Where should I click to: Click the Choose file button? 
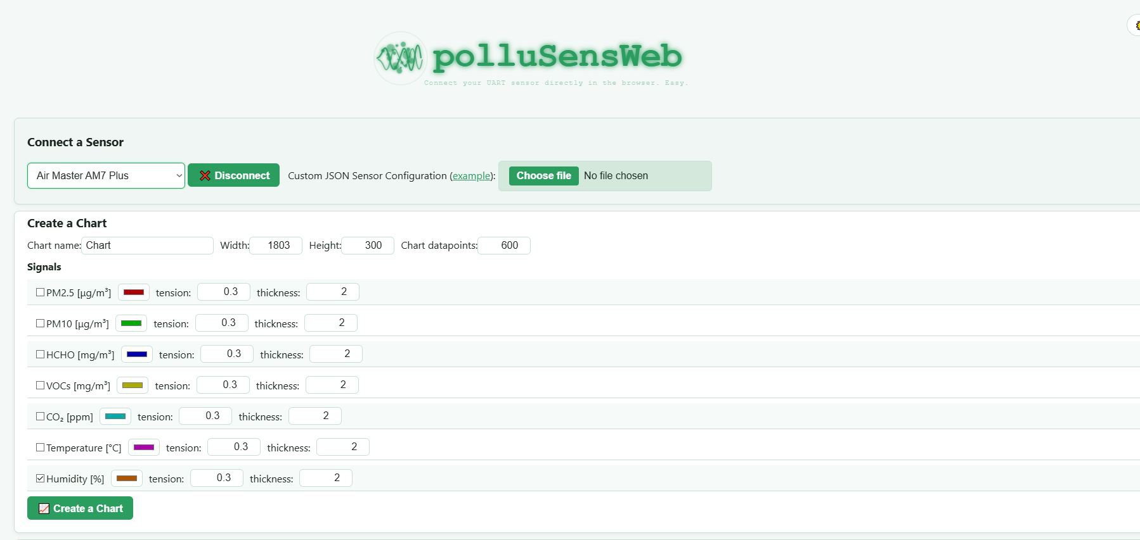(x=544, y=175)
